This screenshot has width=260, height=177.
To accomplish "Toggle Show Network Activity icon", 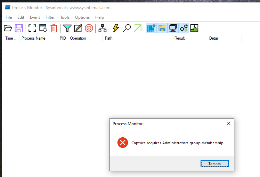I will coord(173,28).
